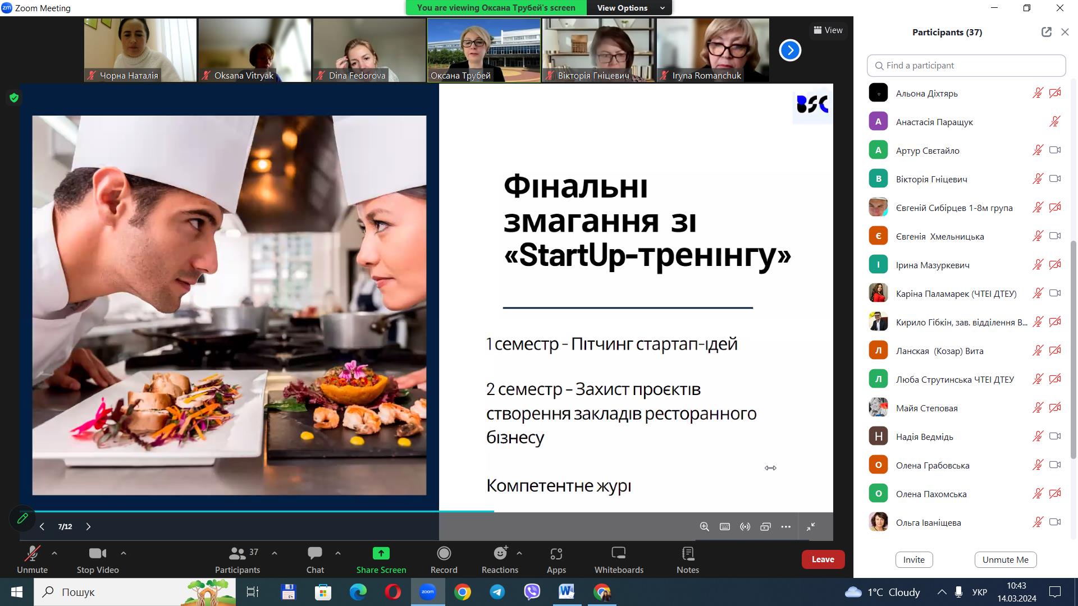Open the Apps icon in toolbar
Screen dimensions: 1078x606
[x=556, y=554]
